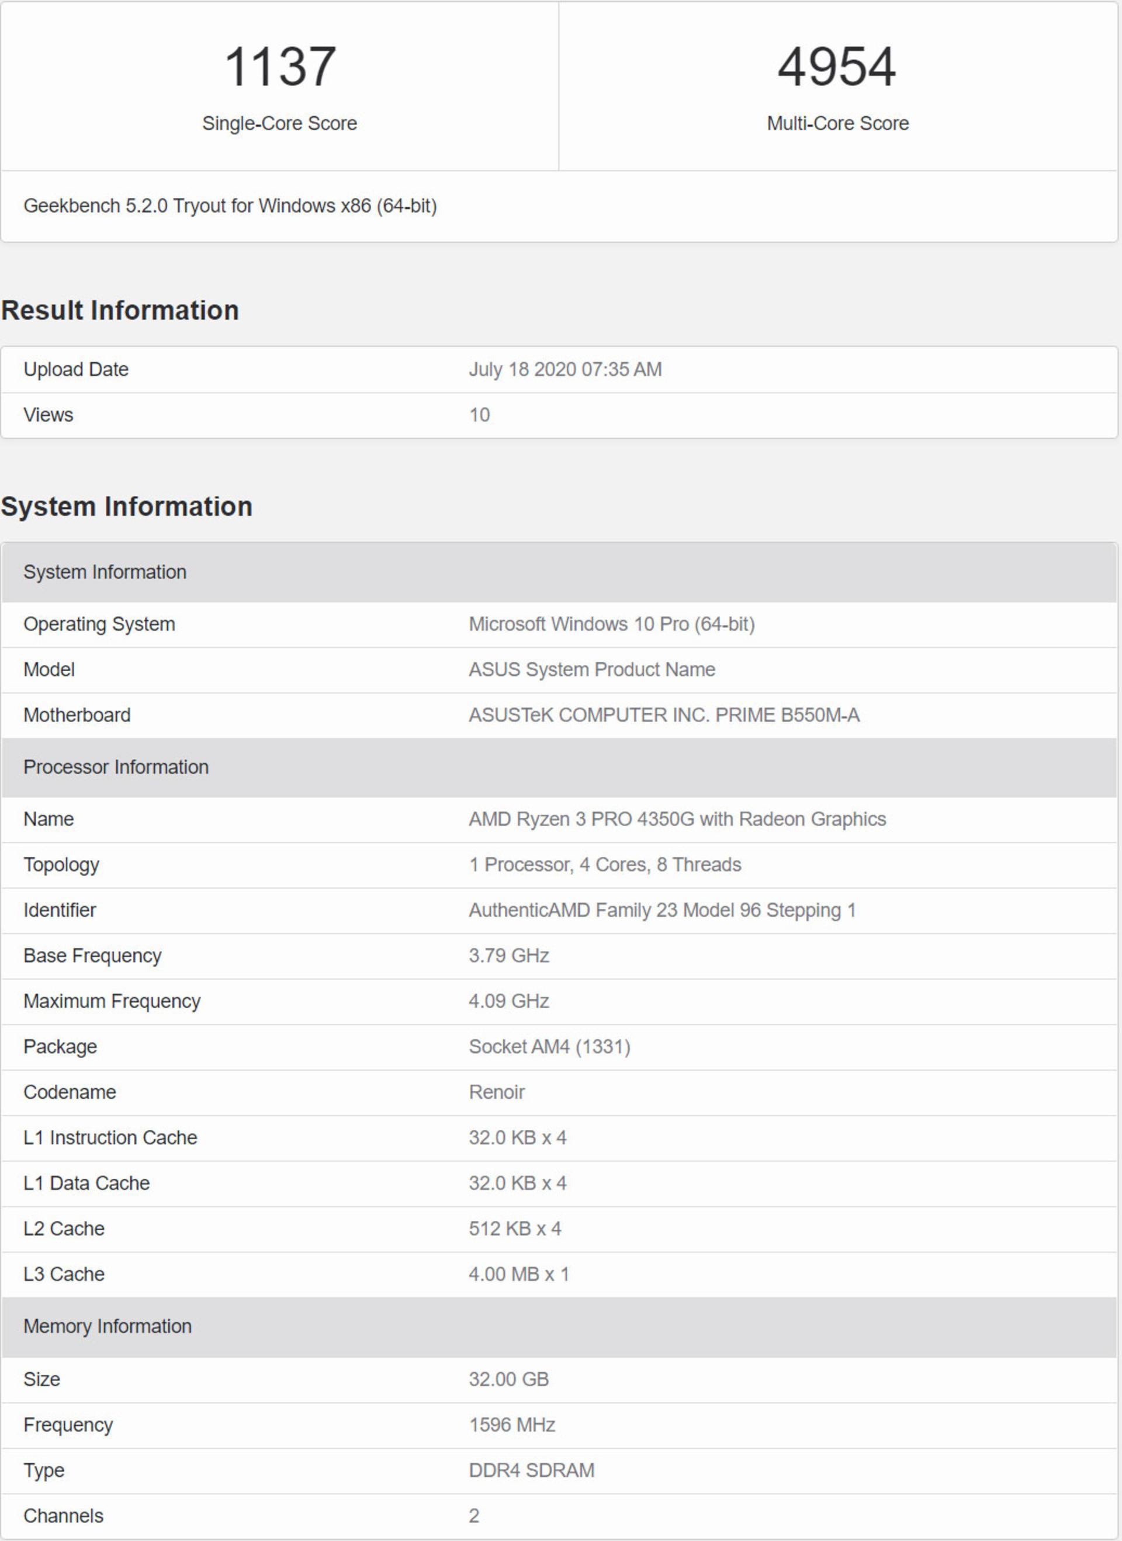This screenshot has width=1122, height=1541.
Task: Select the Geekbench 5.2.0 Tryout version text
Action: [230, 206]
